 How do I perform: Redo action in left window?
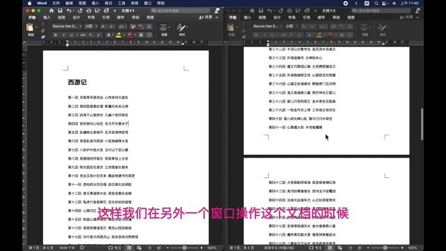tap(80, 10)
